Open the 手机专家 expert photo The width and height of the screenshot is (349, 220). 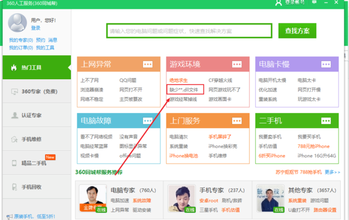click(181, 198)
